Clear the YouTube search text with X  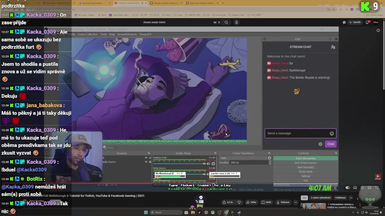pos(219,22)
